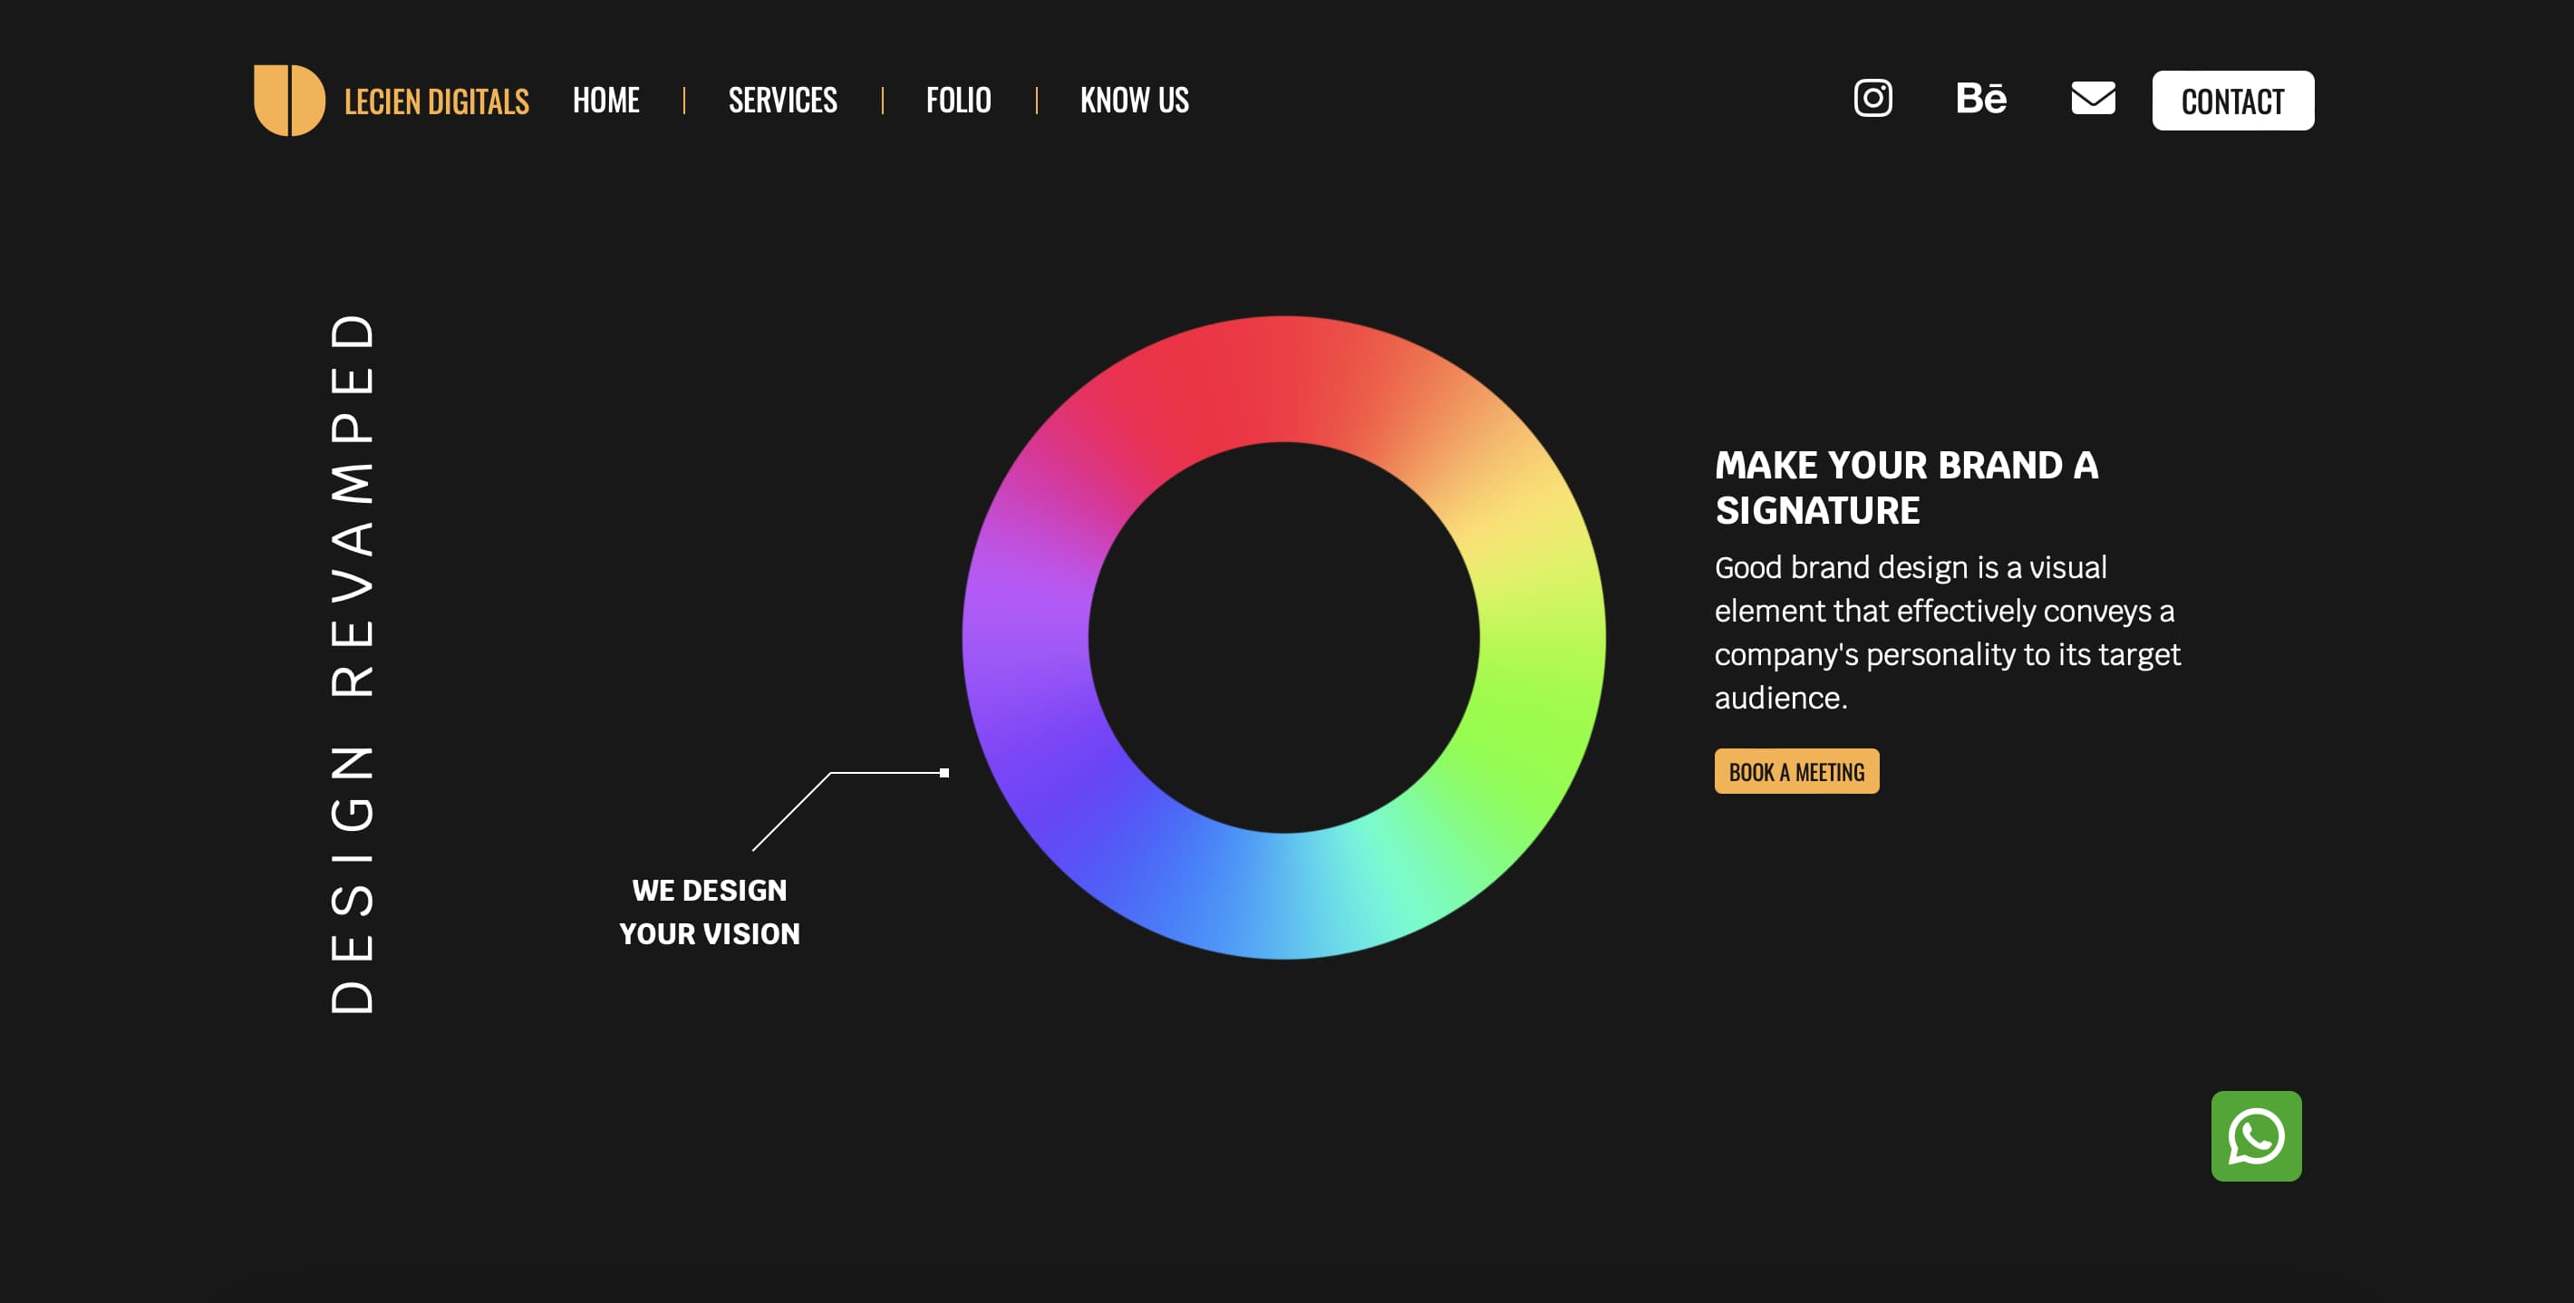Click the email envelope icon
The height and width of the screenshot is (1303, 2574).
pyautogui.click(x=2093, y=98)
